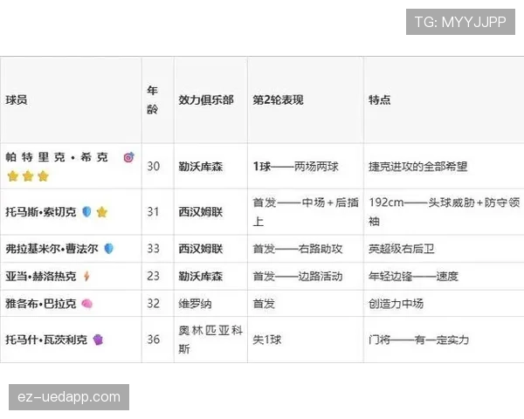The height and width of the screenshot is (419, 524).
Task: Click the purple glove emoji beside 托马什·瓦茨利克
Action: (98, 340)
